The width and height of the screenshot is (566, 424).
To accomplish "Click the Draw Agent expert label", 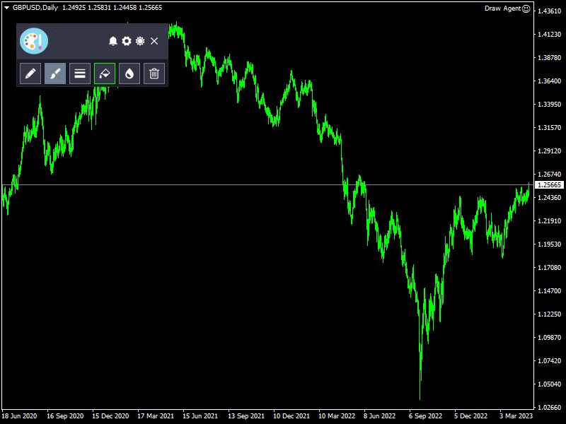I will coord(502,8).
